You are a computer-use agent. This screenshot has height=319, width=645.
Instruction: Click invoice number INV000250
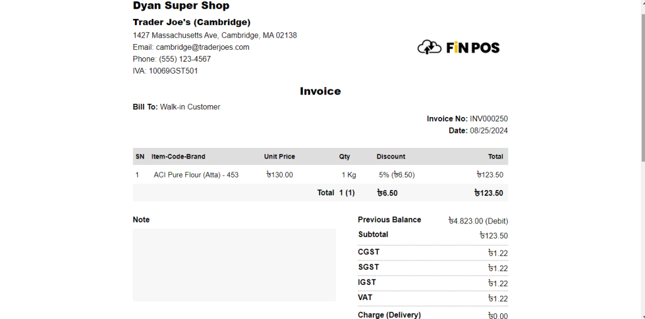[x=489, y=119]
